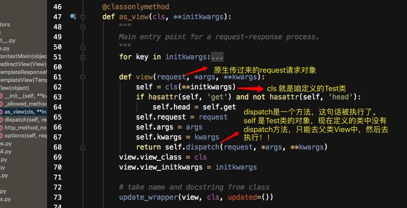Select TemplateView entry in structure tree
Image resolution: width=407 pixels, height=208 pixels.
[23, 80]
